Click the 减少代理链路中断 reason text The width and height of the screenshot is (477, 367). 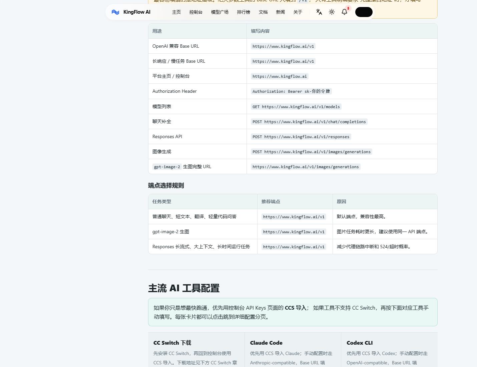(x=375, y=247)
